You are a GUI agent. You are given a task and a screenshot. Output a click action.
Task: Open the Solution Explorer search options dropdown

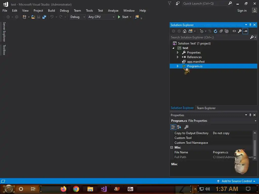255,37
